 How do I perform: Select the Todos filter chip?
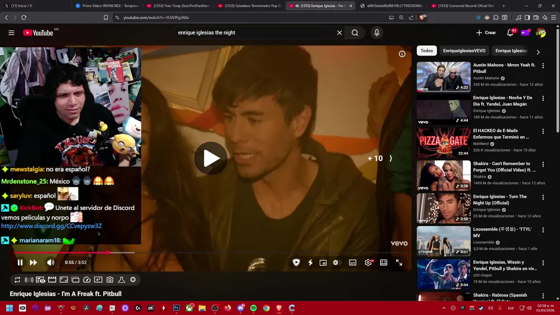pyautogui.click(x=427, y=51)
